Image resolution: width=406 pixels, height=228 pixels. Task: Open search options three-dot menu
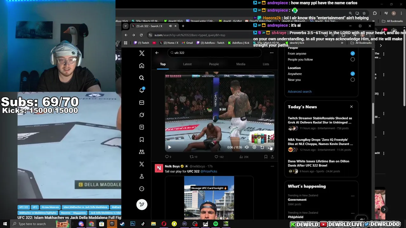point(272,53)
